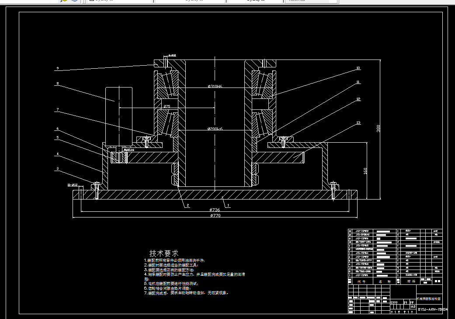Pick part balloon number 12

358,99
